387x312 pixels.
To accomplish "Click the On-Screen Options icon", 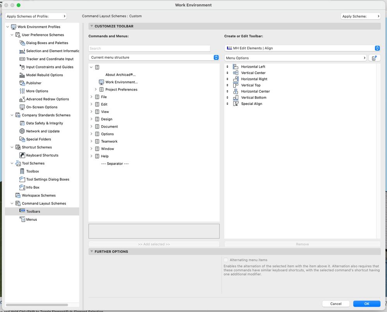I will tap(22, 107).
